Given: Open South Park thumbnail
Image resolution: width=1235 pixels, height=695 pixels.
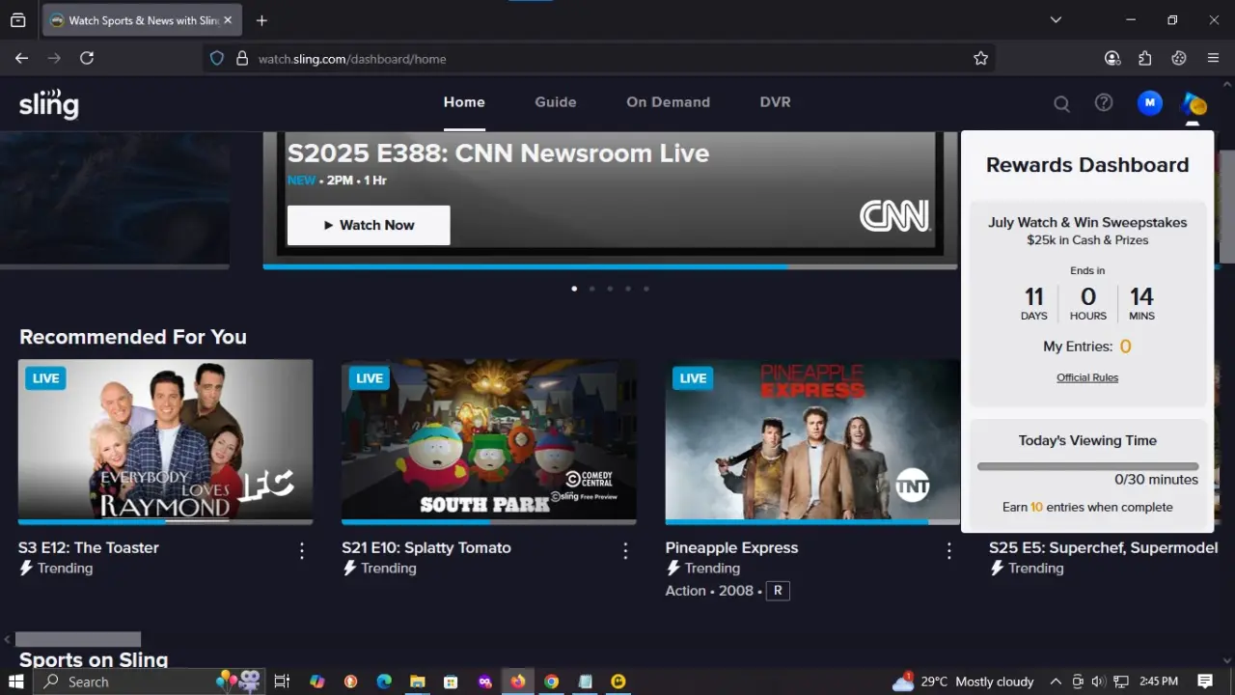Looking at the screenshot, I should 489,441.
